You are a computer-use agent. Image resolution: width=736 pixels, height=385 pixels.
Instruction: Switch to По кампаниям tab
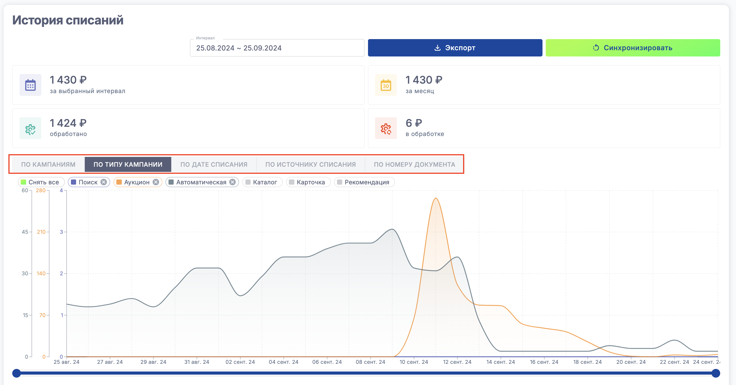[48, 164]
